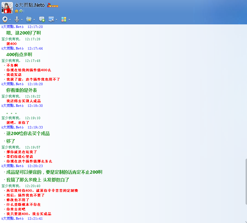This screenshot has height=223, width=247.
Task: Click the remote desktop monitor icon
Action: coord(51,19)
